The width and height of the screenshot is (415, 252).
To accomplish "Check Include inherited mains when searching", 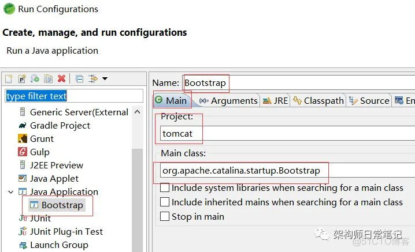I will point(165,202).
